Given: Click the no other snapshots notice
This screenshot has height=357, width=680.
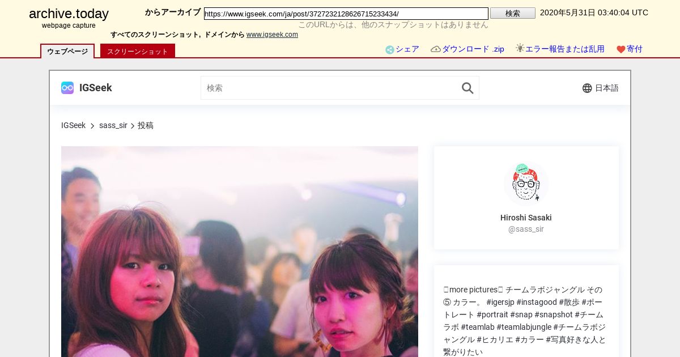Looking at the screenshot, I should [x=393, y=24].
